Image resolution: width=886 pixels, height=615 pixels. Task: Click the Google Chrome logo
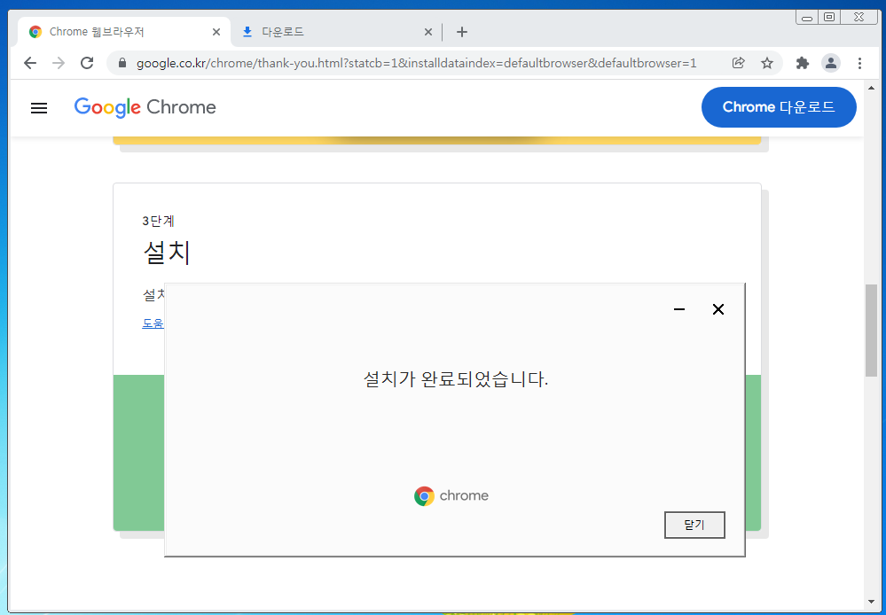click(x=145, y=107)
